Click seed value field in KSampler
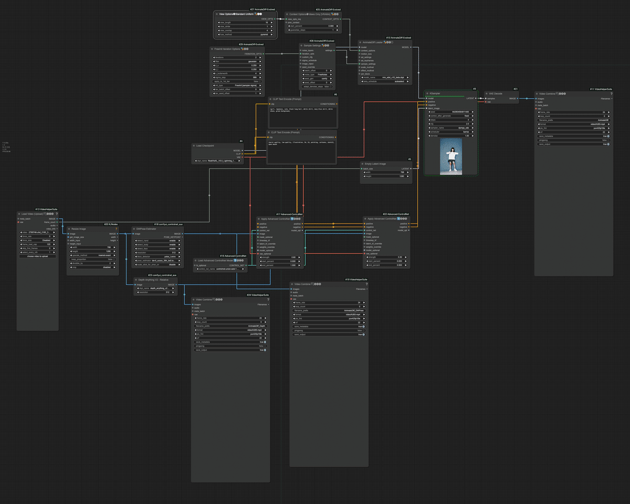 click(x=451, y=112)
